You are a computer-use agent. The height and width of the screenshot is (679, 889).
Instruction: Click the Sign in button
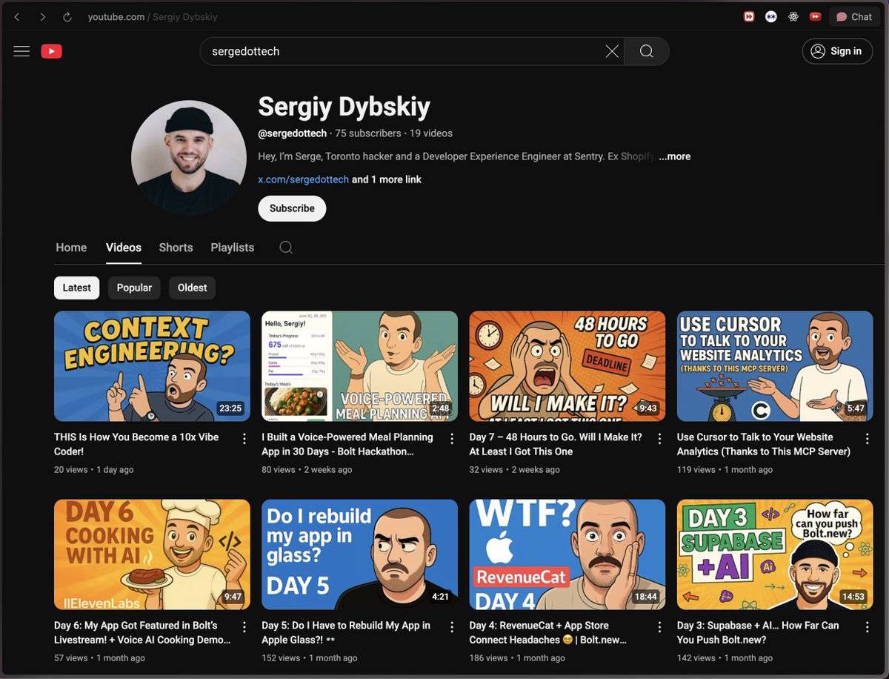[837, 51]
